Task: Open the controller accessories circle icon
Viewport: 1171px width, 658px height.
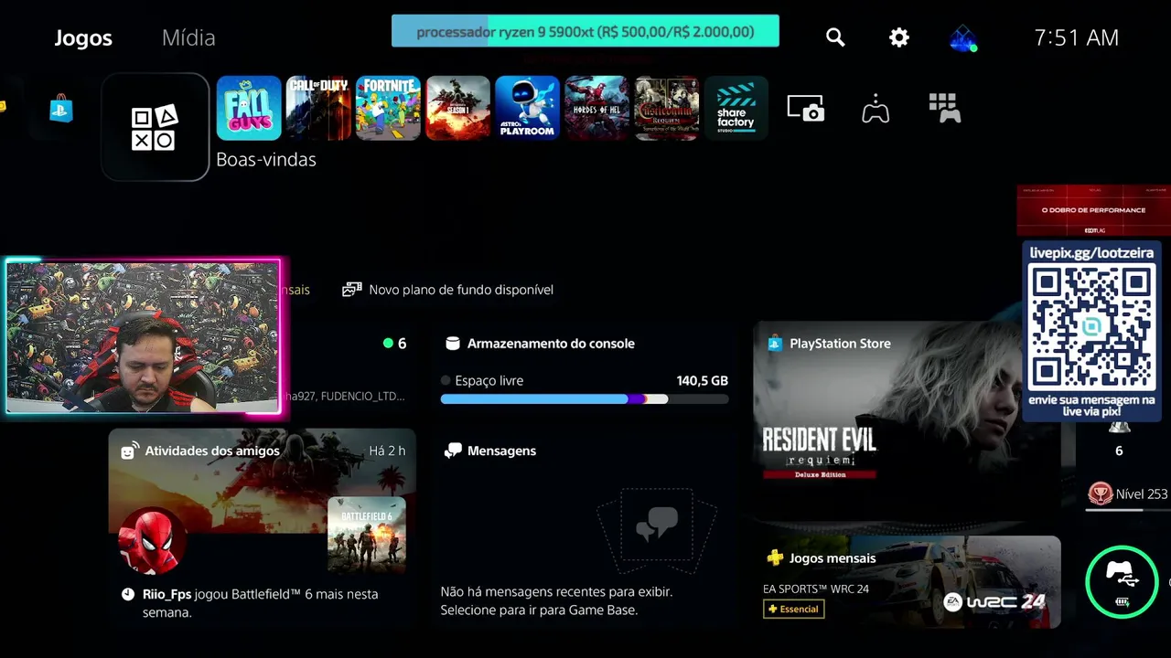Action: [x=1123, y=581]
